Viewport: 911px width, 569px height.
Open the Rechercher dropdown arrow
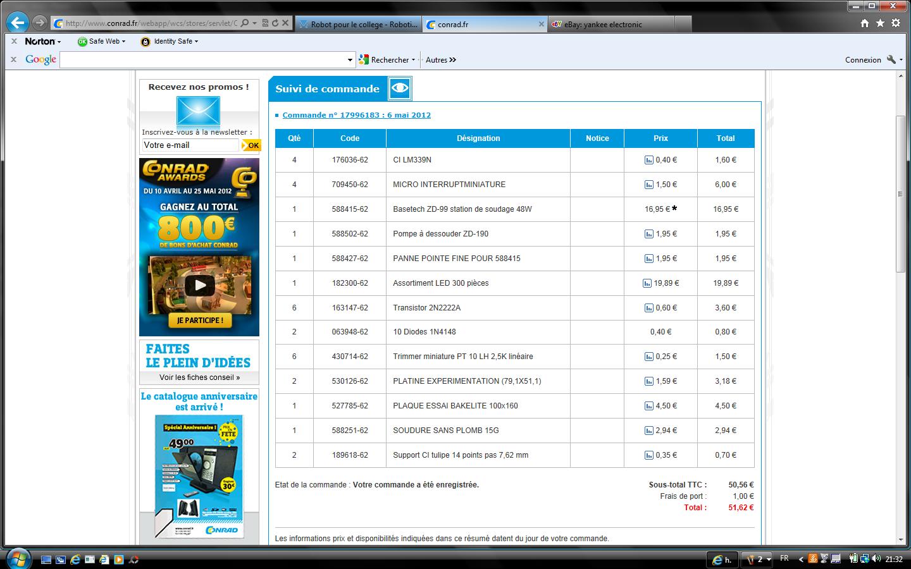click(x=413, y=60)
